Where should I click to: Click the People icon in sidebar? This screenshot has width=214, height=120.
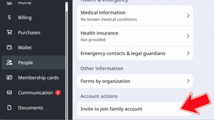(x=9, y=63)
